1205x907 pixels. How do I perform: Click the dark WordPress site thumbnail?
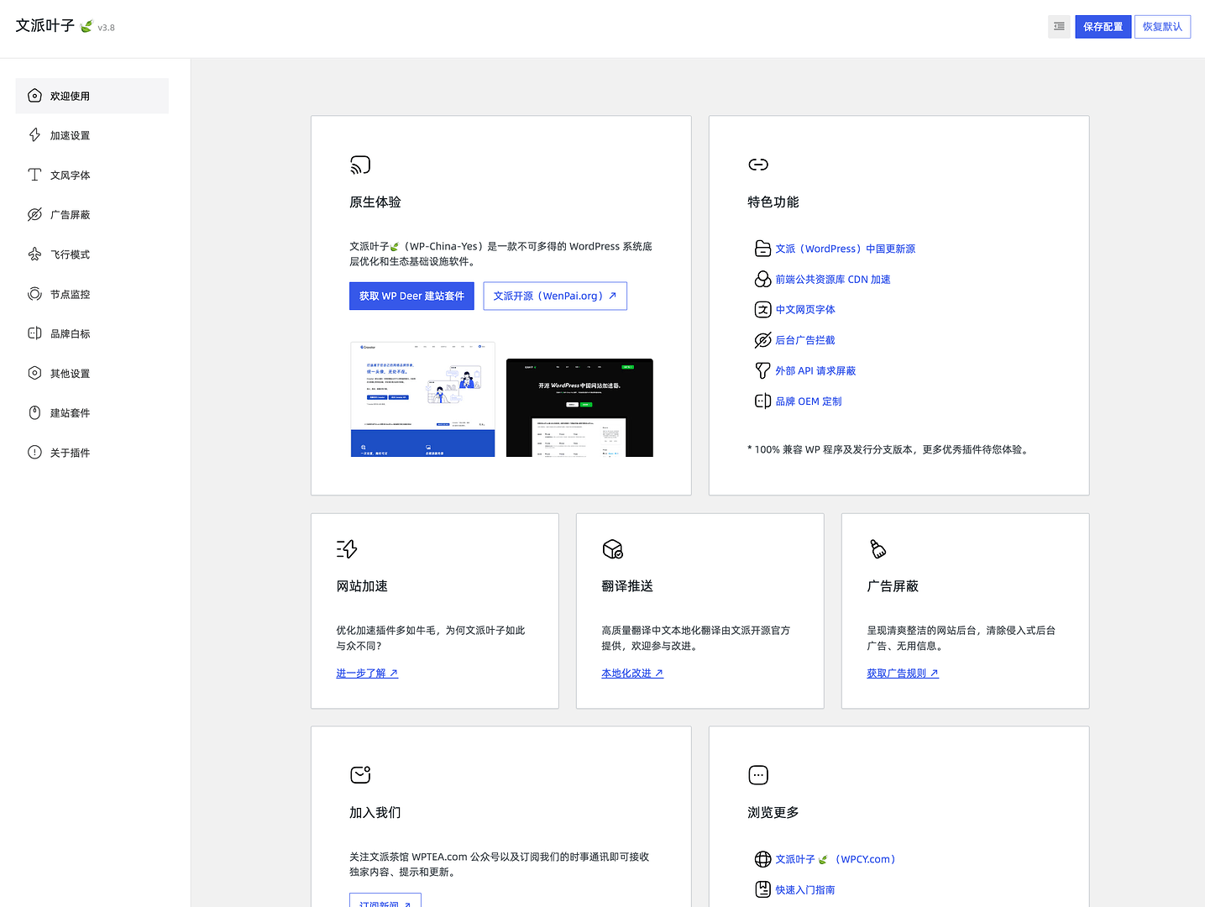579,408
